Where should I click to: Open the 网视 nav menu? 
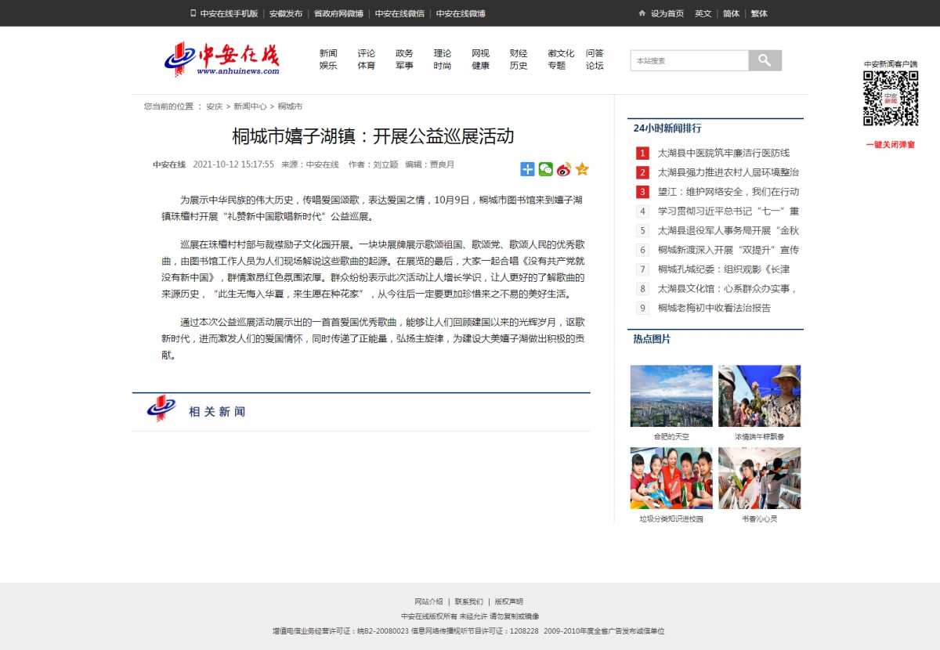(x=481, y=53)
